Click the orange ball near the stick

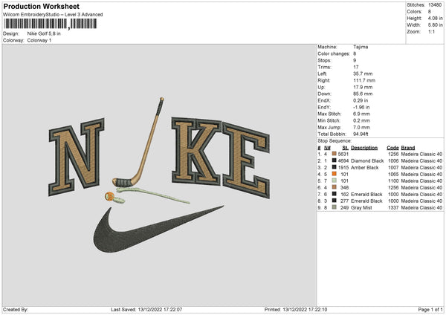[x=109, y=196]
